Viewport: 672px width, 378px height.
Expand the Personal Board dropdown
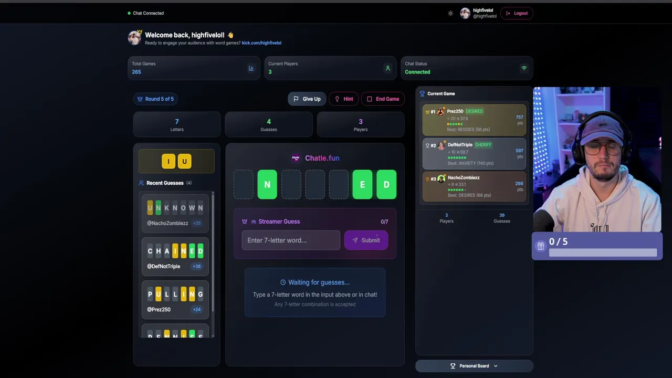click(x=474, y=366)
